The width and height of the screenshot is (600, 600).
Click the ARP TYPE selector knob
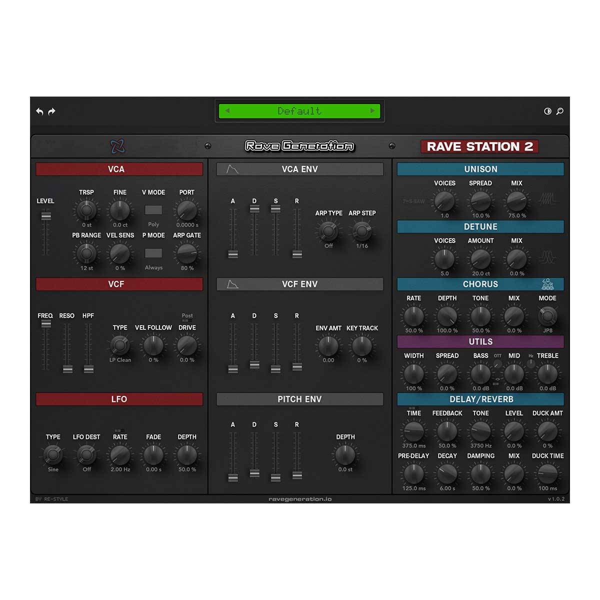tap(328, 230)
